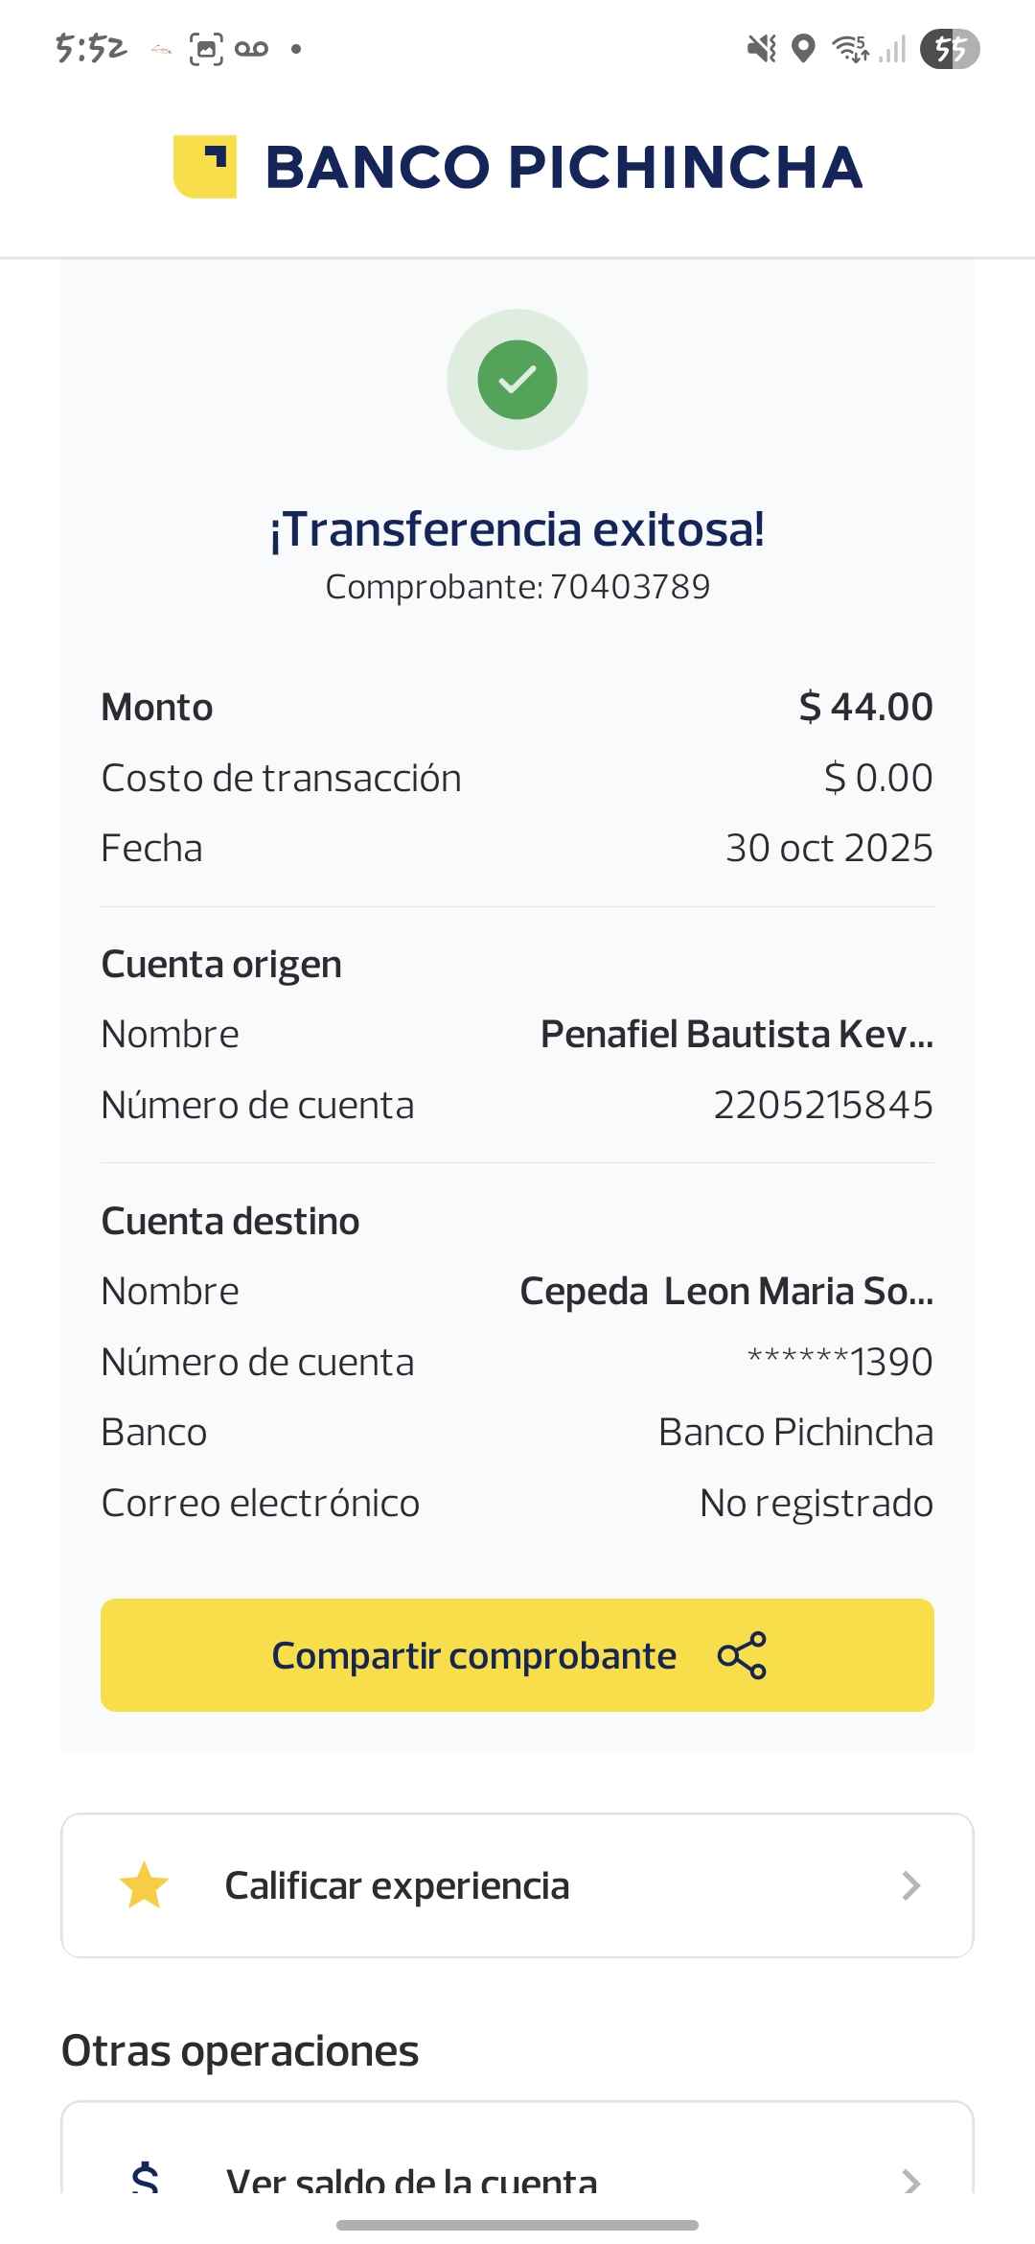Tap the share icon on the yellow button
The height and width of the screenshot is (2244, 1035).
[x=742, y=1655]
